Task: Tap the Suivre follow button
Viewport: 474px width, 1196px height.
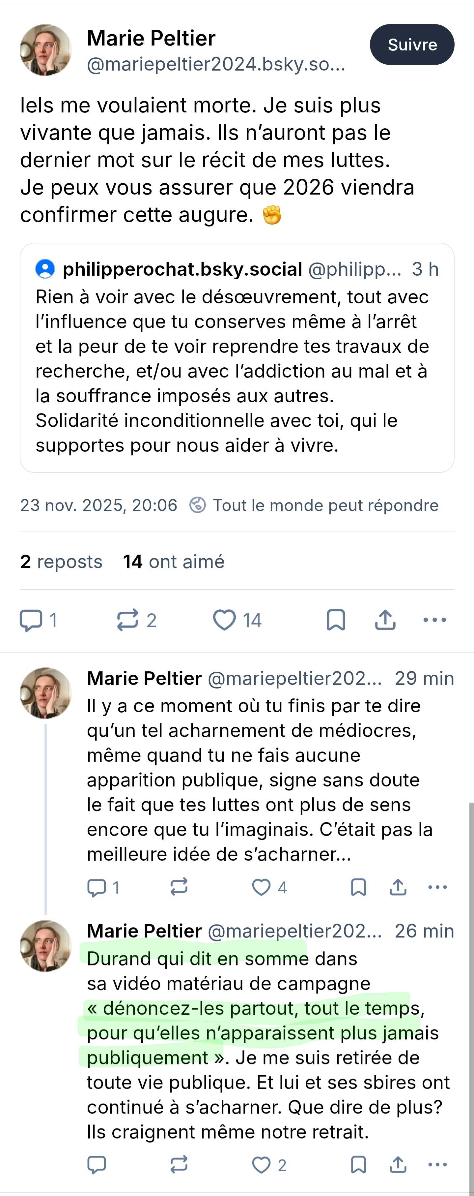Action: [x=412, y=45]
